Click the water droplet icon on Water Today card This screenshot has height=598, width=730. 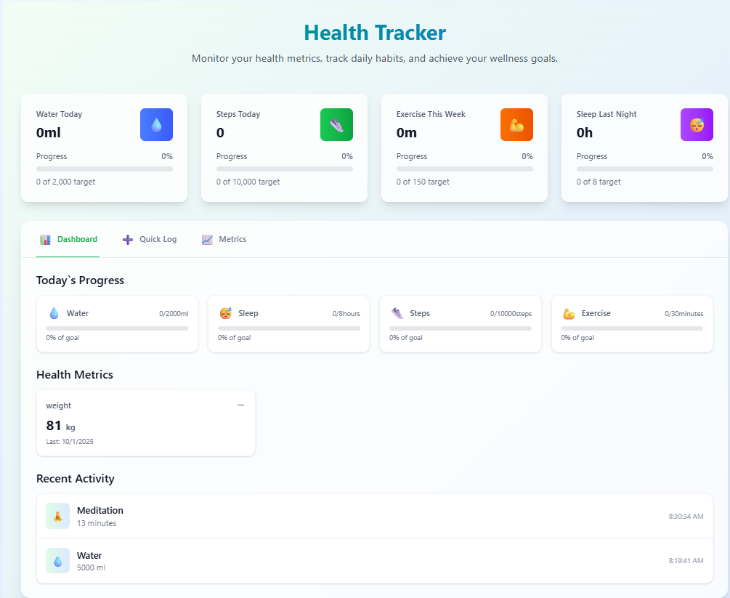click(156, 124)
